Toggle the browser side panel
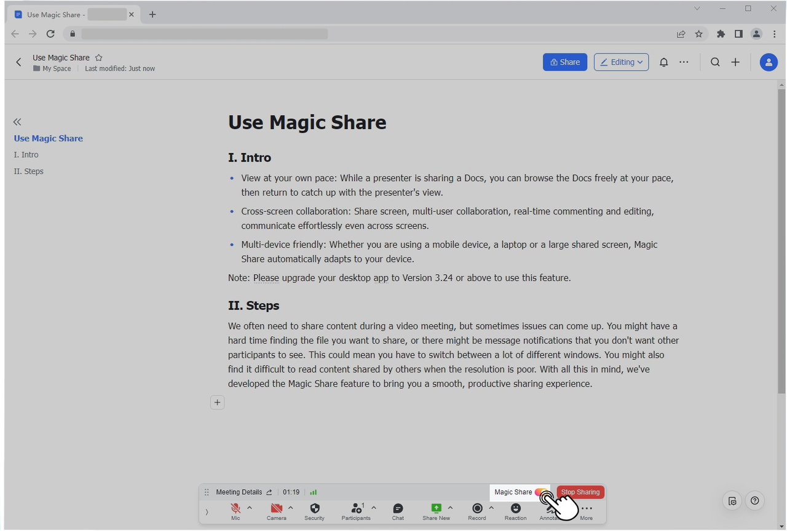 [738, 34]
